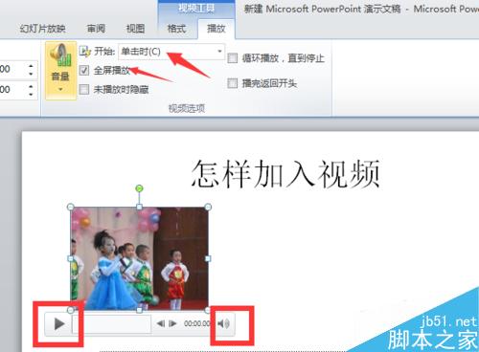Click the 开始 start icon
This screenshot has width=479, height=352.
[85, 52]
